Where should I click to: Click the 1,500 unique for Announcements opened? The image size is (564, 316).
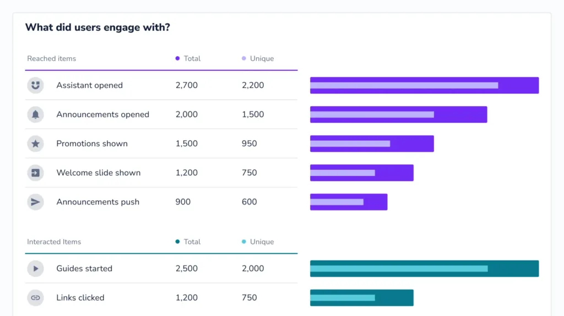[253, 114]
